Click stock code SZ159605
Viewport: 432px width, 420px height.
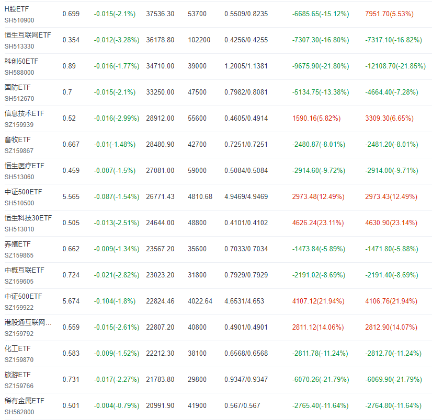19,282
